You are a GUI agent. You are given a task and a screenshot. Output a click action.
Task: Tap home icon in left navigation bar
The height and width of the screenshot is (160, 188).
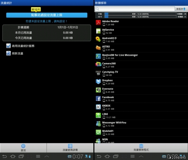pos(13,156)
